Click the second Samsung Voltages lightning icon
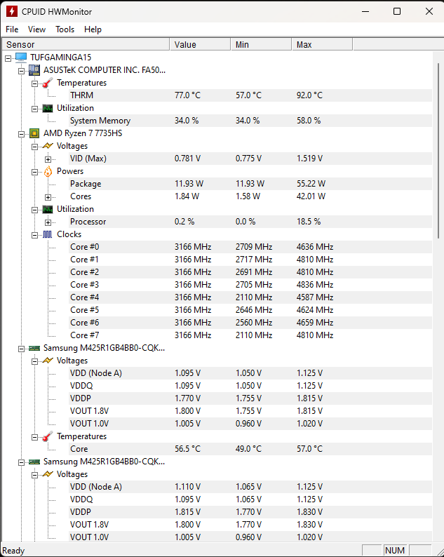444x557 pixels. pos(48,474)
